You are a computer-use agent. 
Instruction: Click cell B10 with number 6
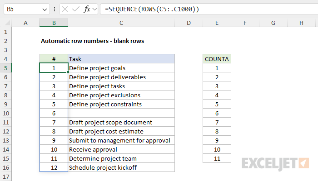coord(54,113)
